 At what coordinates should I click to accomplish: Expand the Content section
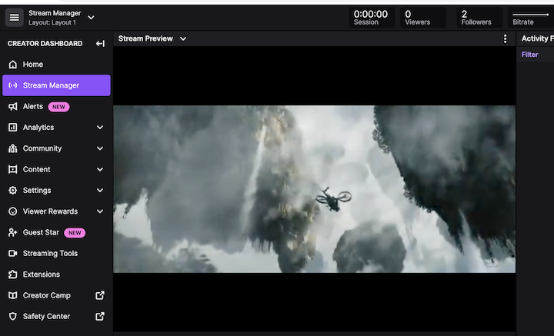coord(100,170)
